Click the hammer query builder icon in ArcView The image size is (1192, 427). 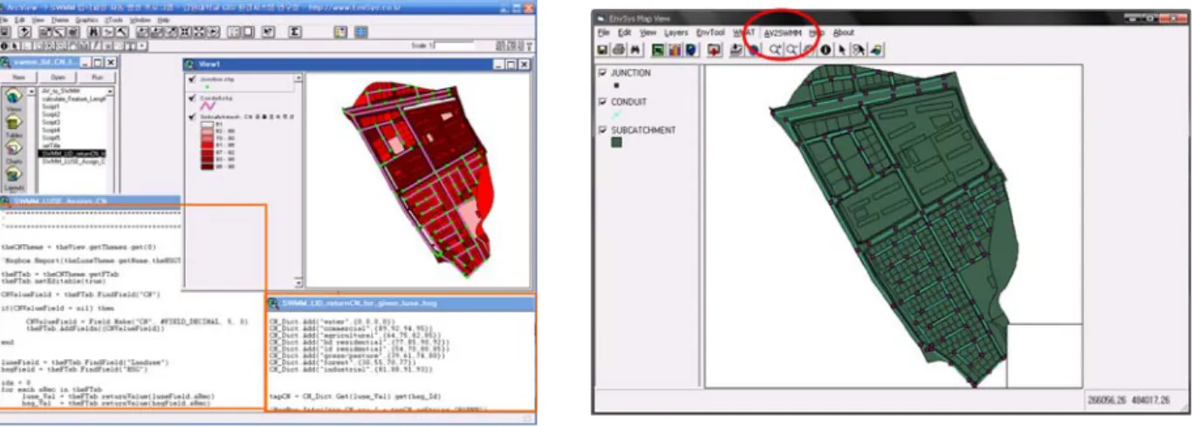[122, 31]
